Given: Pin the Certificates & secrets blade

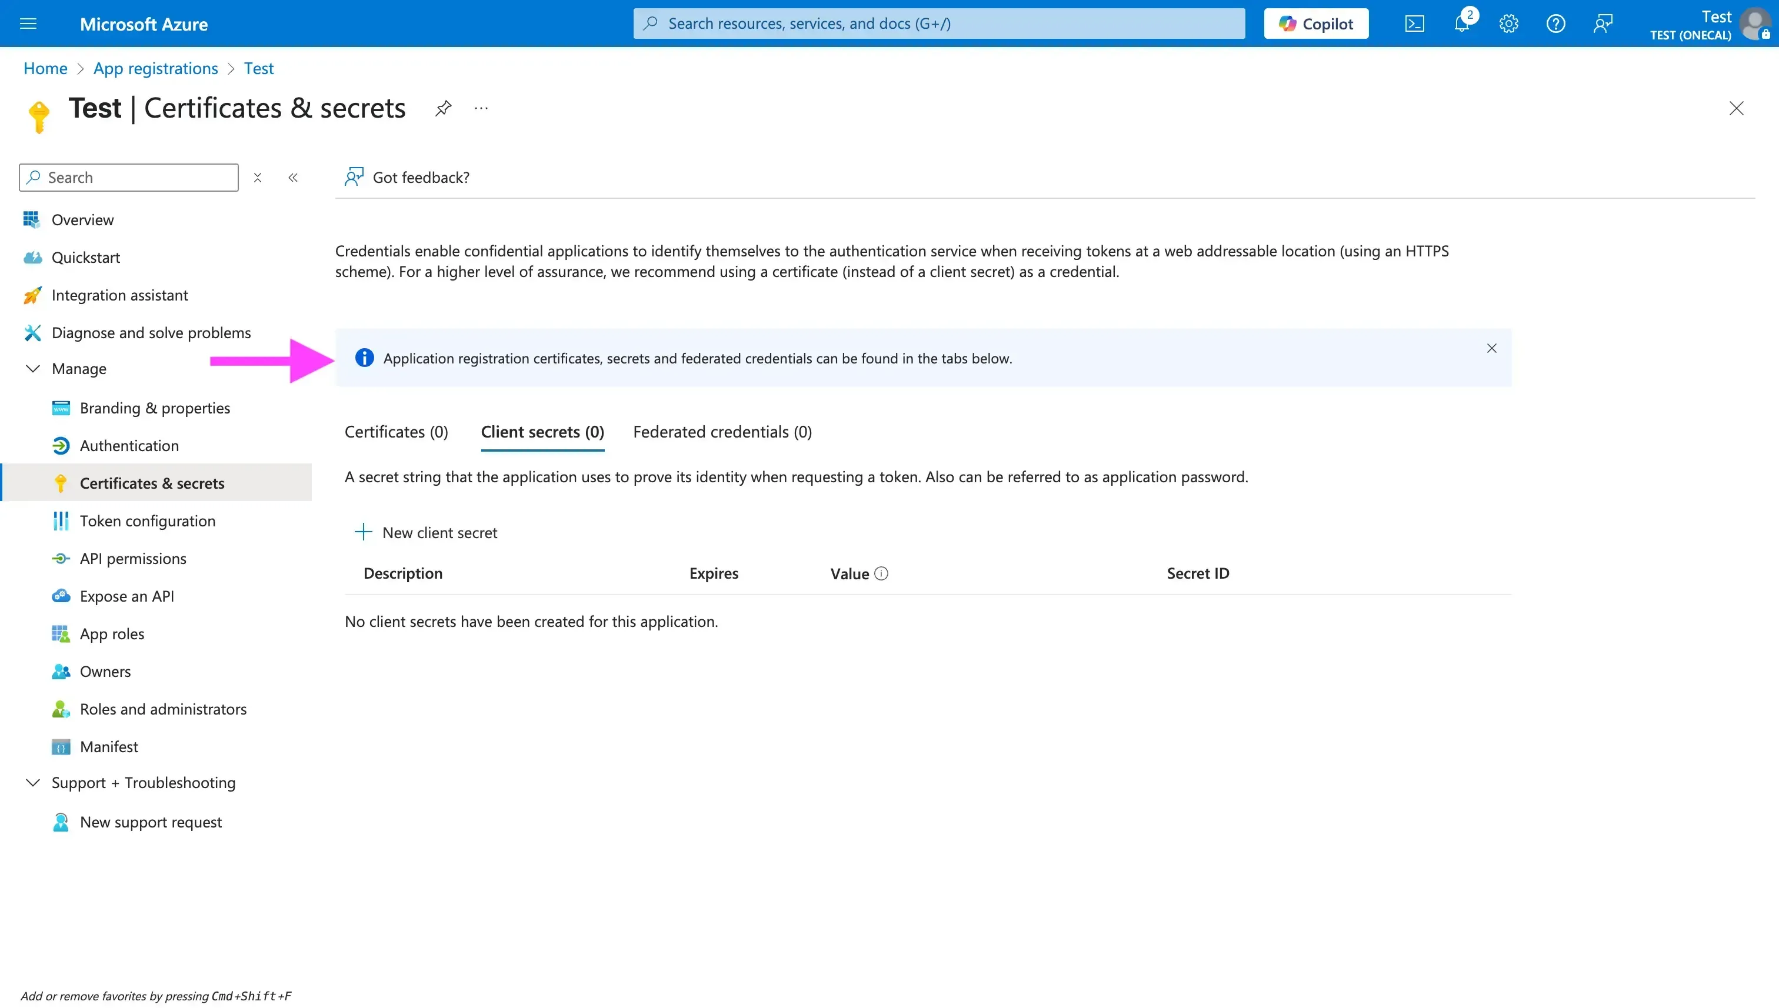Looking at the screenshot, I should coord(443,108).
